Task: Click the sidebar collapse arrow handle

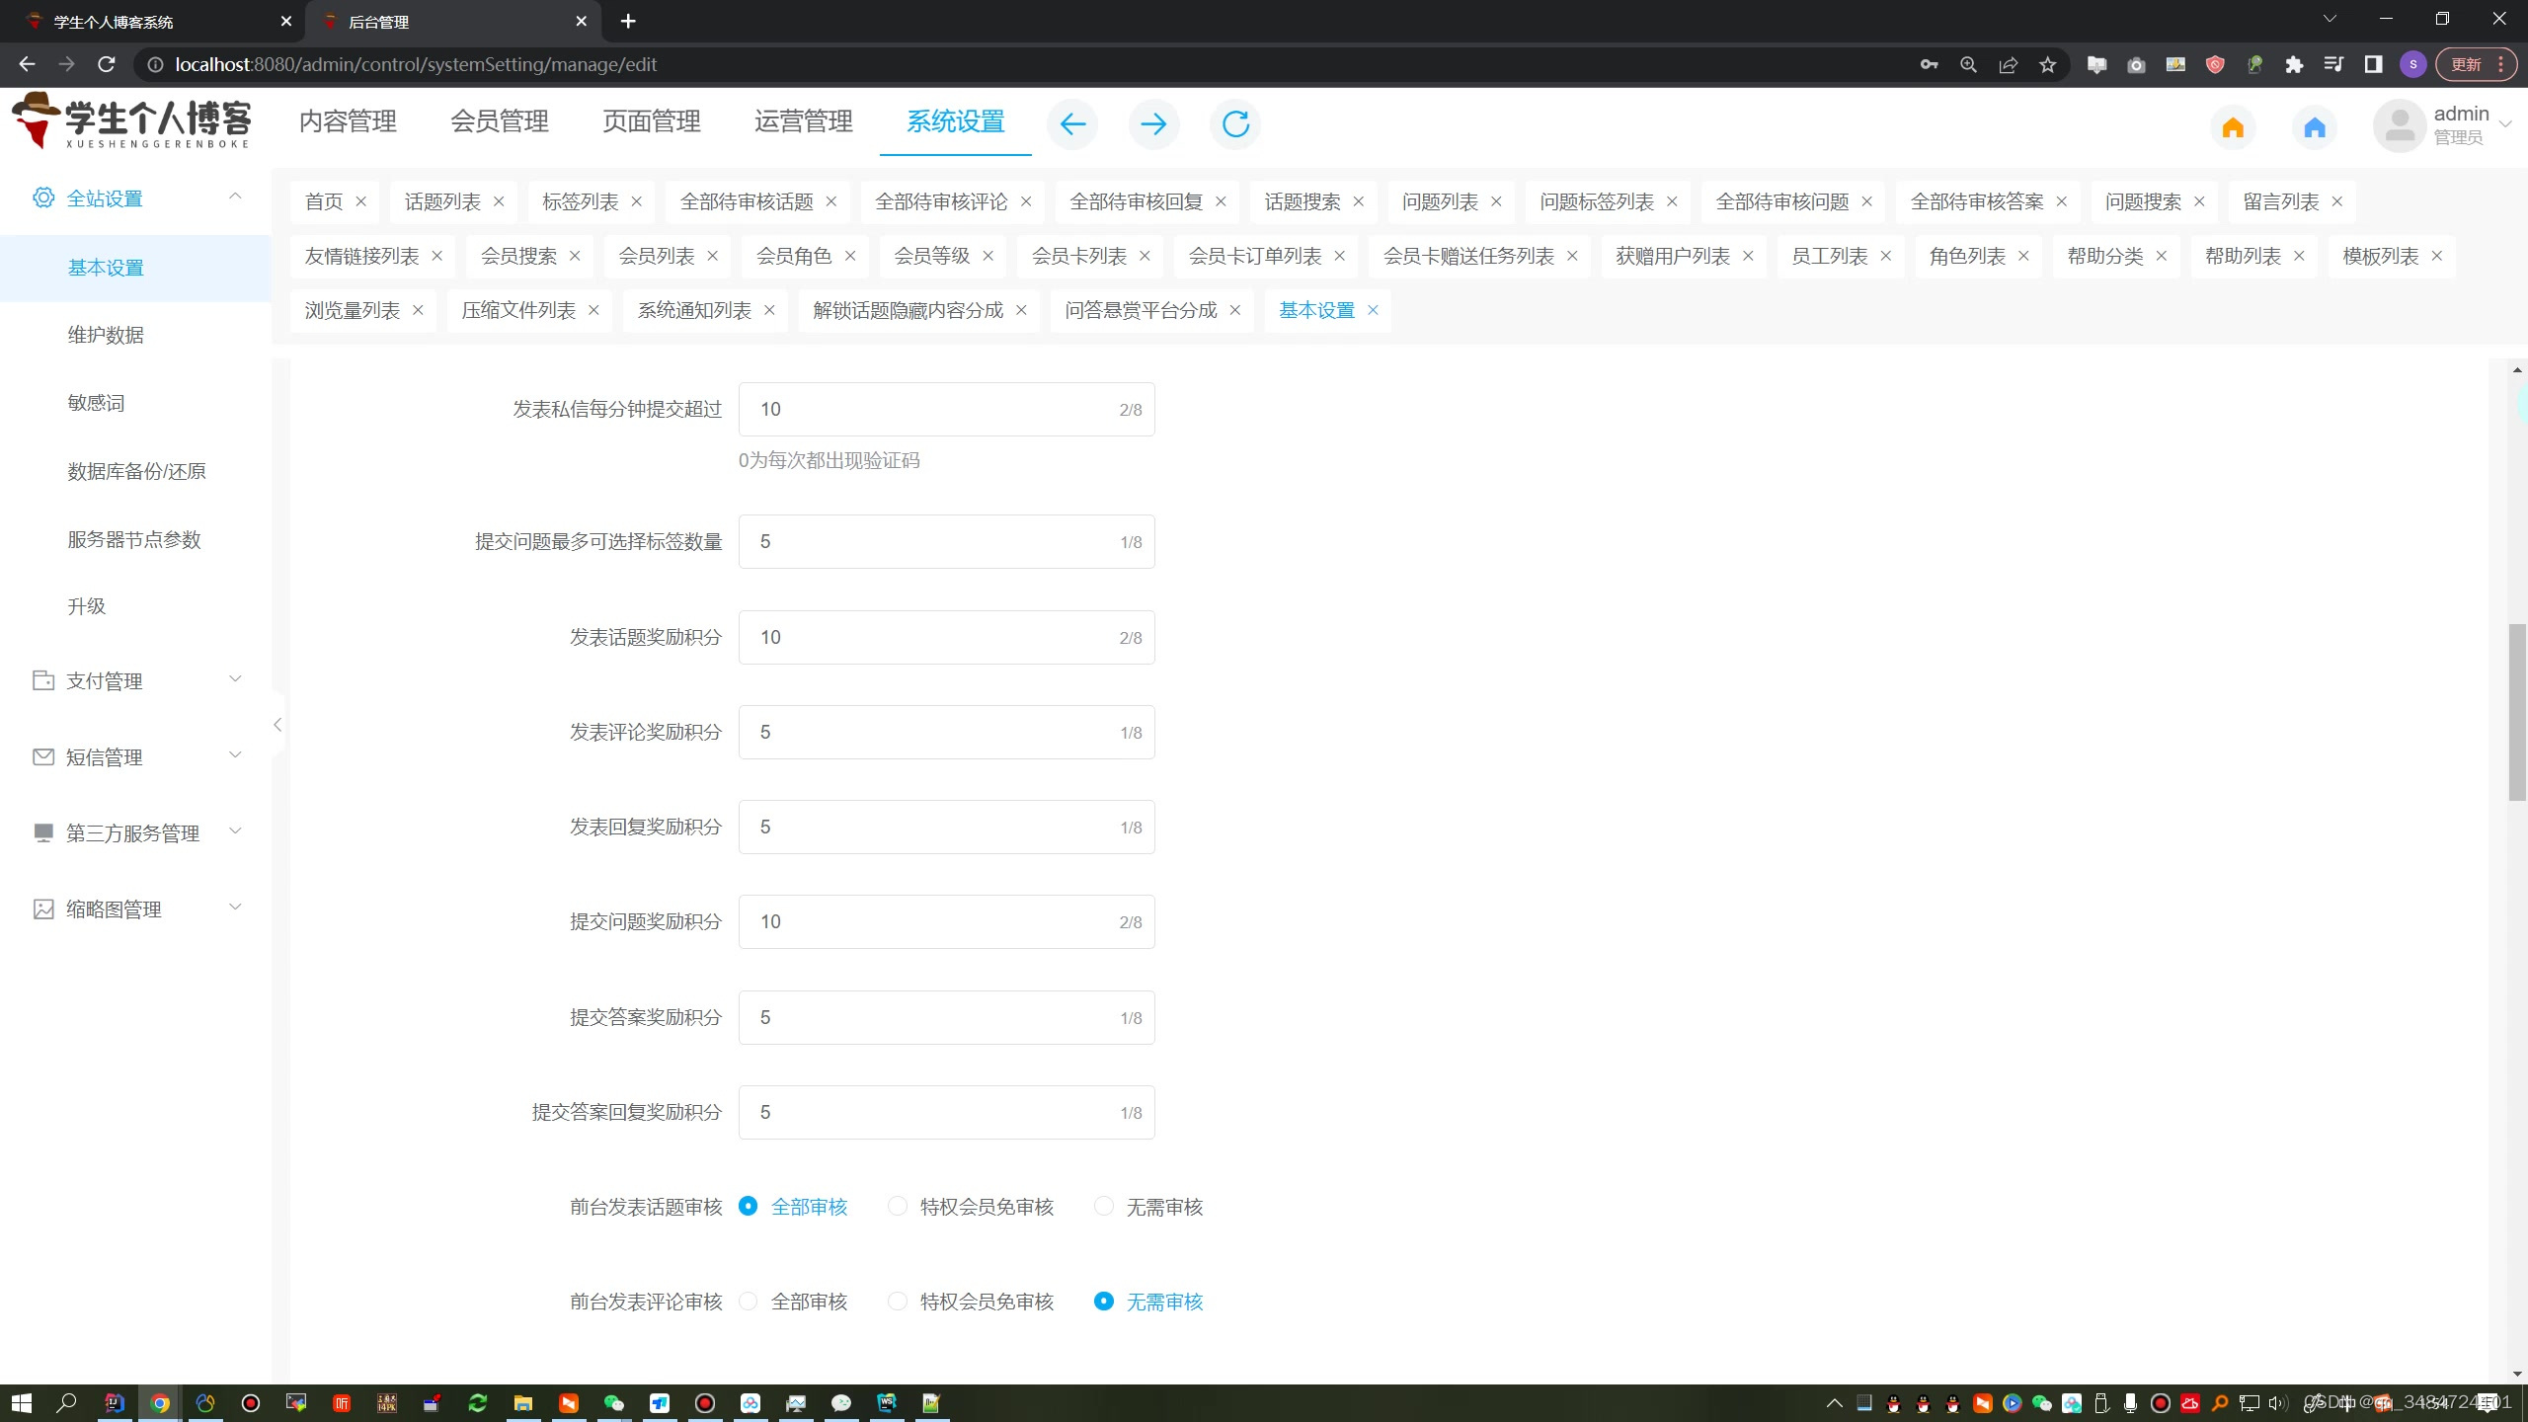Action: (x=277, y=725)
